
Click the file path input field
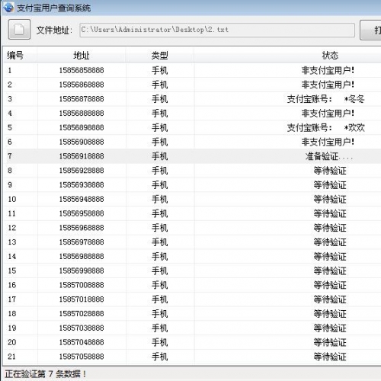pyautogui.click(x=217, y=30)
